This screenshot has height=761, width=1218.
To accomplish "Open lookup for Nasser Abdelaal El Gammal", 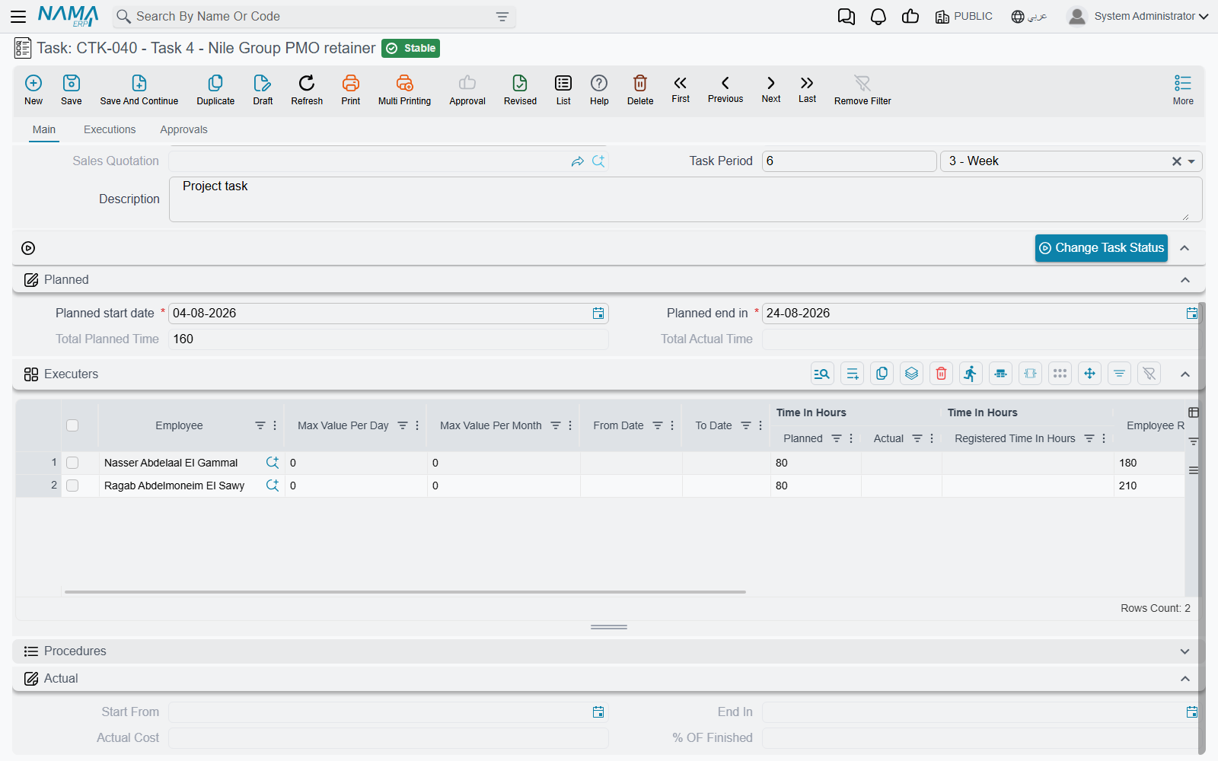I will click(272, 463).
